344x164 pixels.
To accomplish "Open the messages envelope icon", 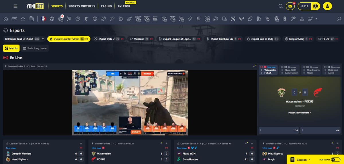I will (290, 6).
